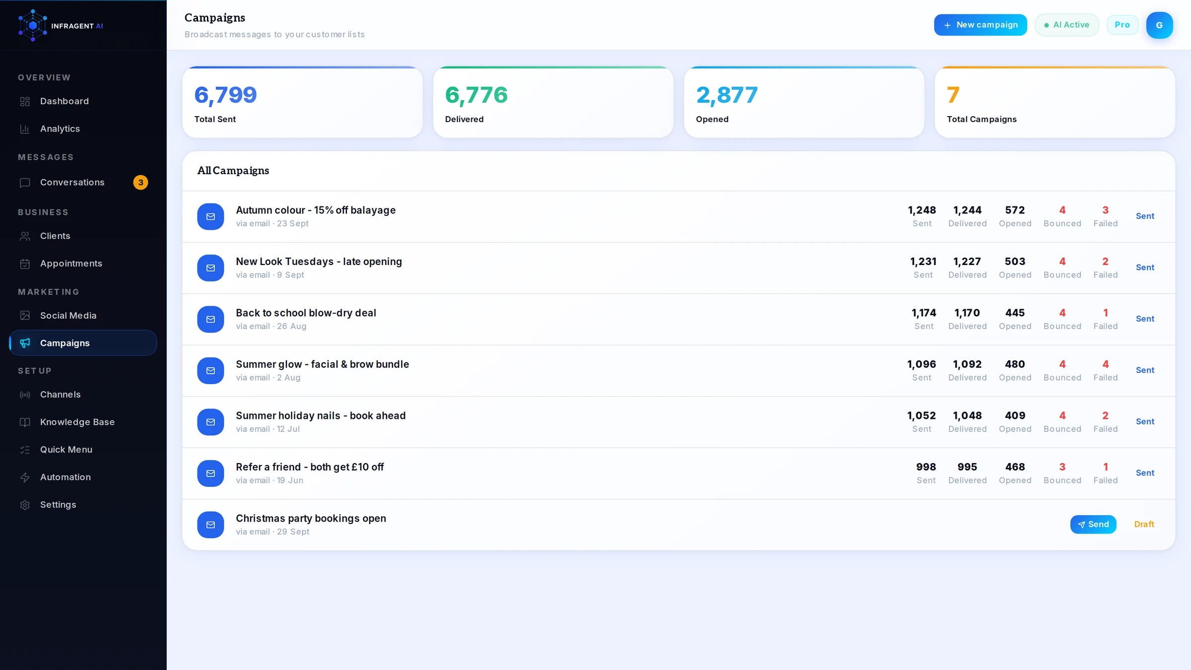Click the AI Active status pill

1066,25
